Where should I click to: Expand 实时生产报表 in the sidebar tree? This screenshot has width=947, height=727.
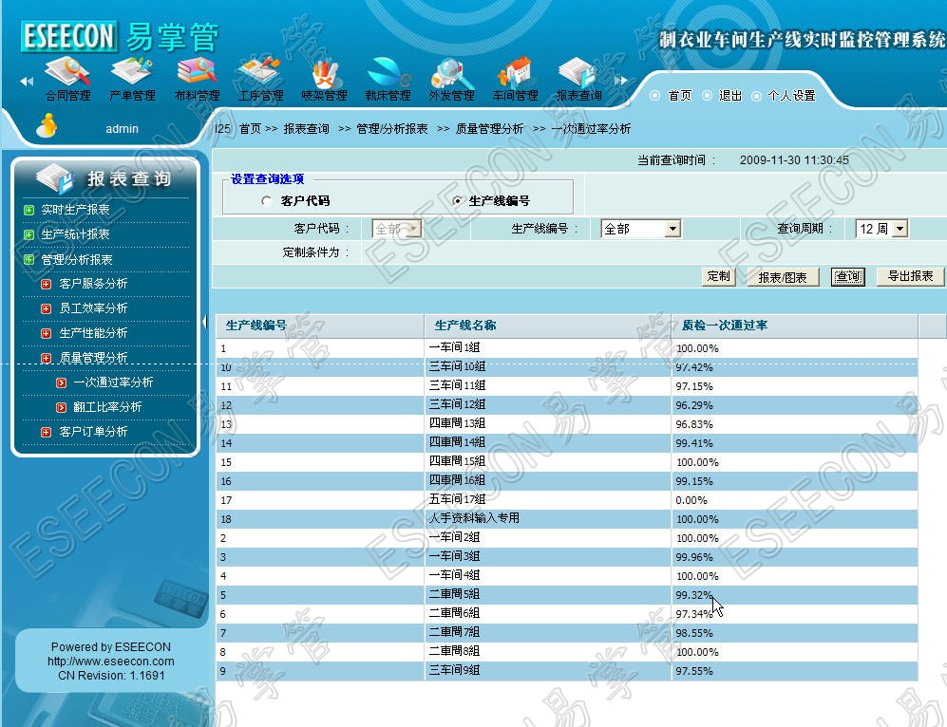[x=29, y=210]
